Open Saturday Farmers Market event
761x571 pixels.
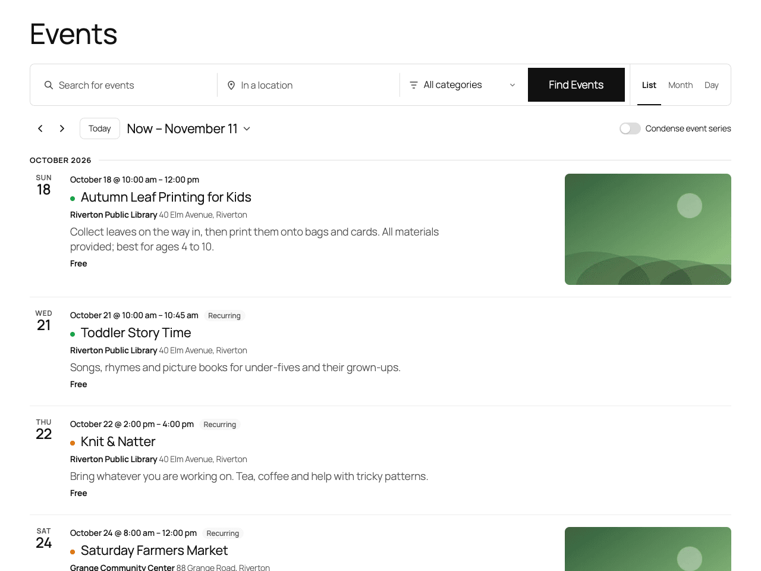(x=154, y=551)
